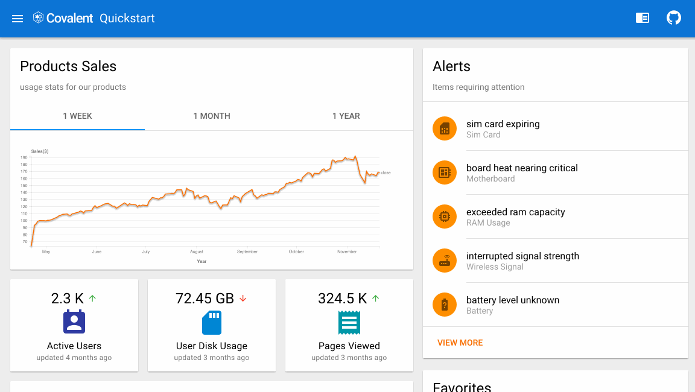Click the Favorites card heading

coord(462,386)
